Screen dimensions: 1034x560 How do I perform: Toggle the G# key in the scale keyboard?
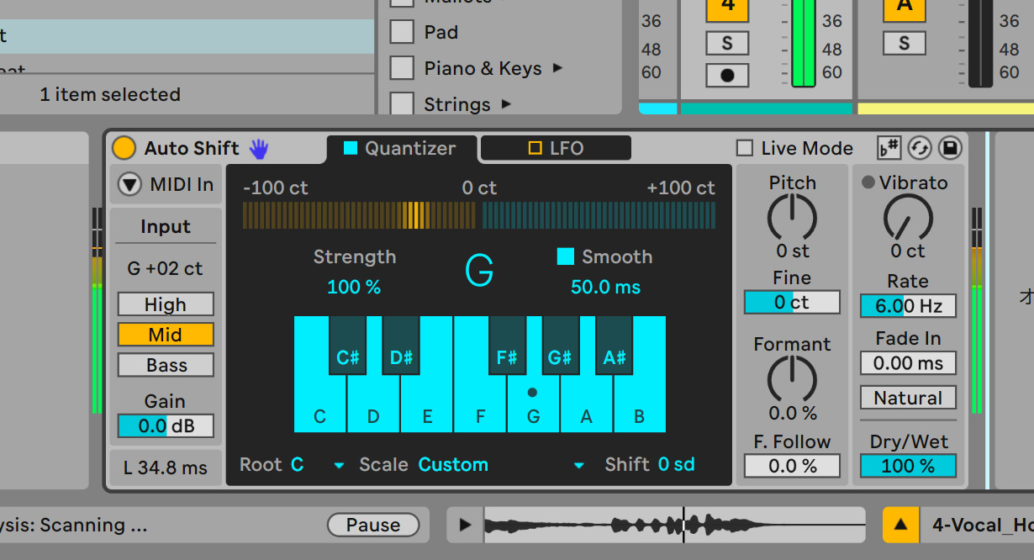[560, 345]
